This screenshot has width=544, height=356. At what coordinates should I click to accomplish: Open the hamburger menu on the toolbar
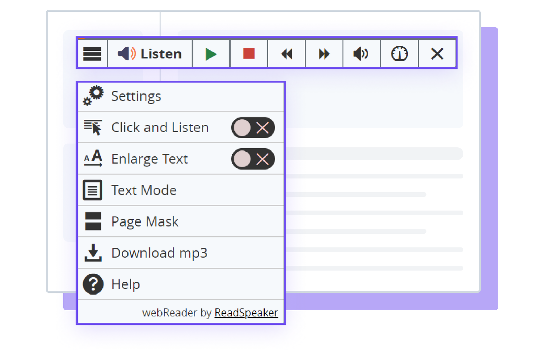tap(92, 53)
